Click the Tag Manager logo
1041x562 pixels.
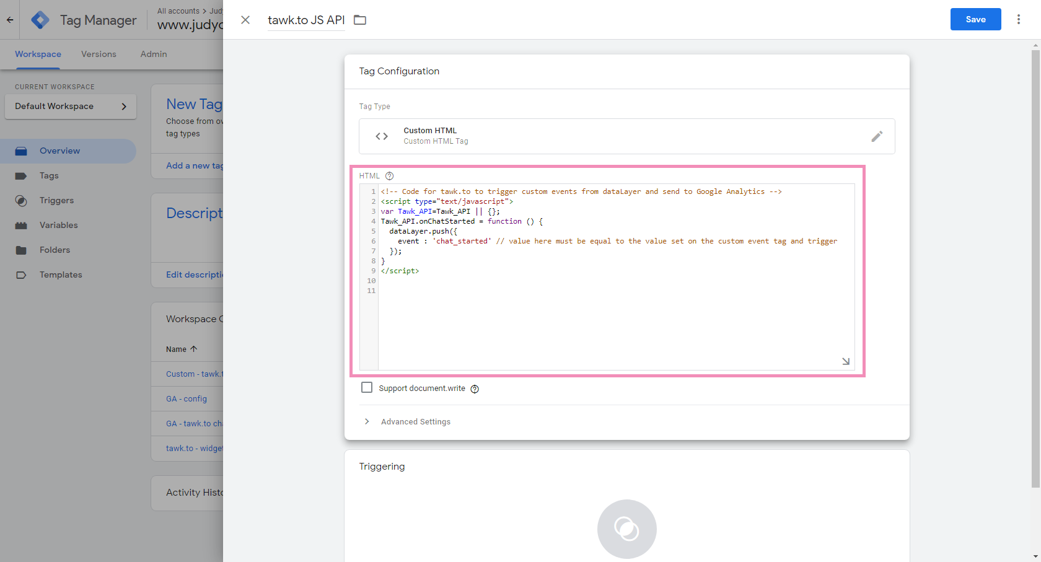[x=40, y=20]
